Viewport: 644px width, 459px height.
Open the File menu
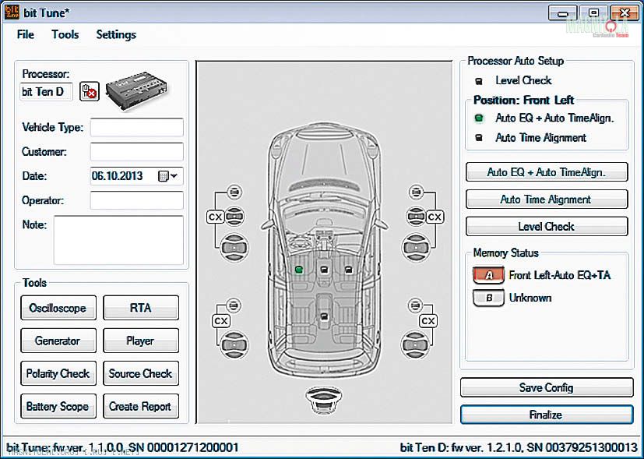26,34
